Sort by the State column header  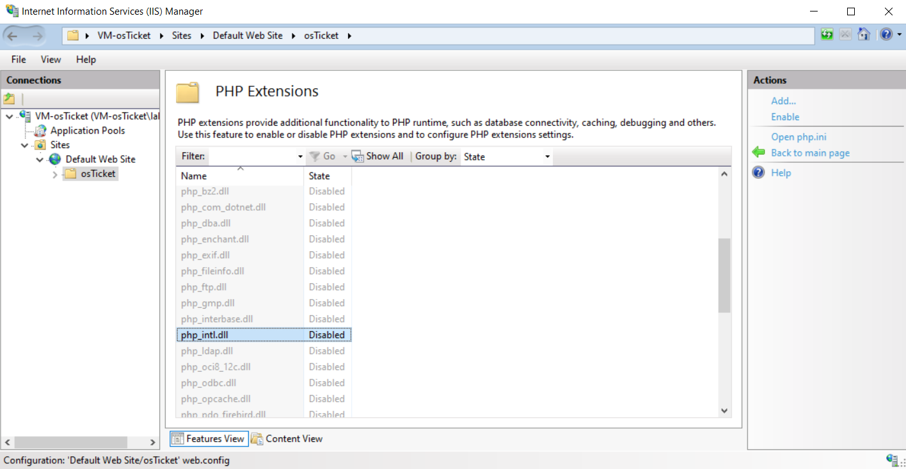(328, 176)
